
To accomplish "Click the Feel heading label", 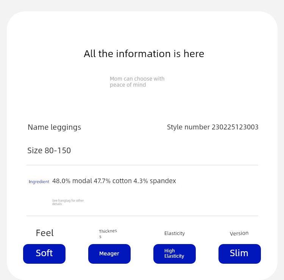I will pyautogui.click(x=45, y=233).
